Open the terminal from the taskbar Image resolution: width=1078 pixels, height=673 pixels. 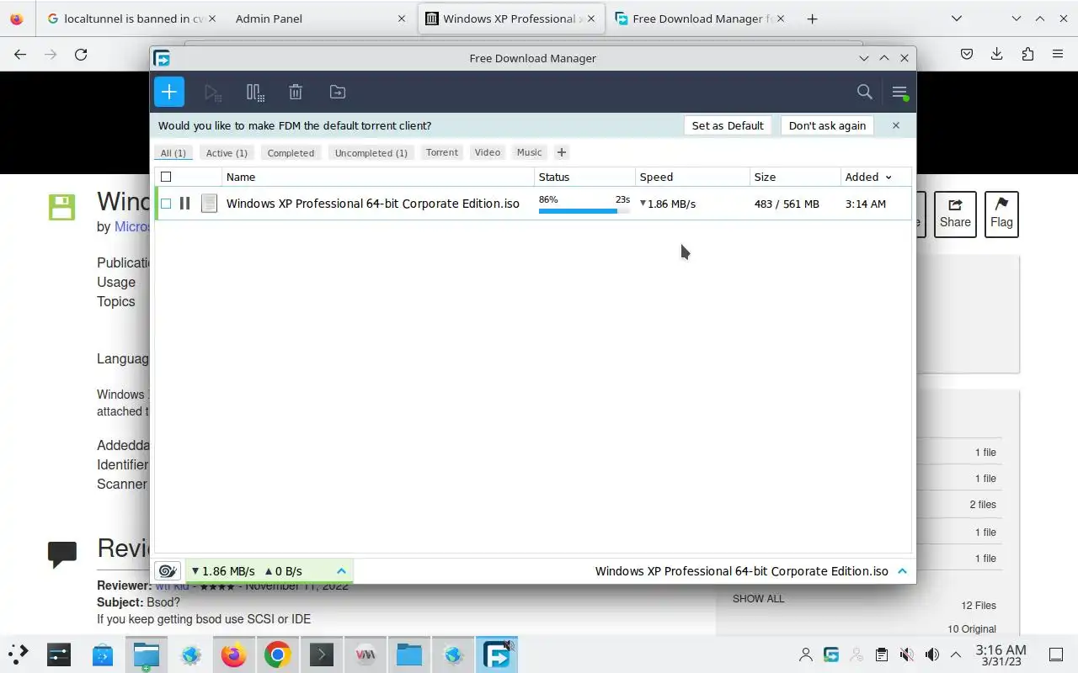[321, 654]
